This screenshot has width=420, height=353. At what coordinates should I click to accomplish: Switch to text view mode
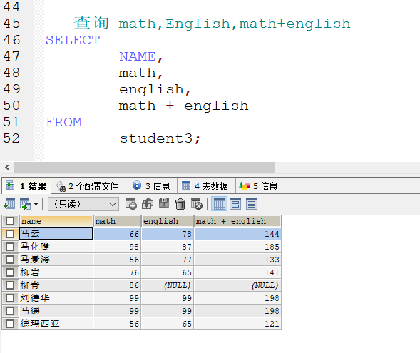[x=252, y=204]
